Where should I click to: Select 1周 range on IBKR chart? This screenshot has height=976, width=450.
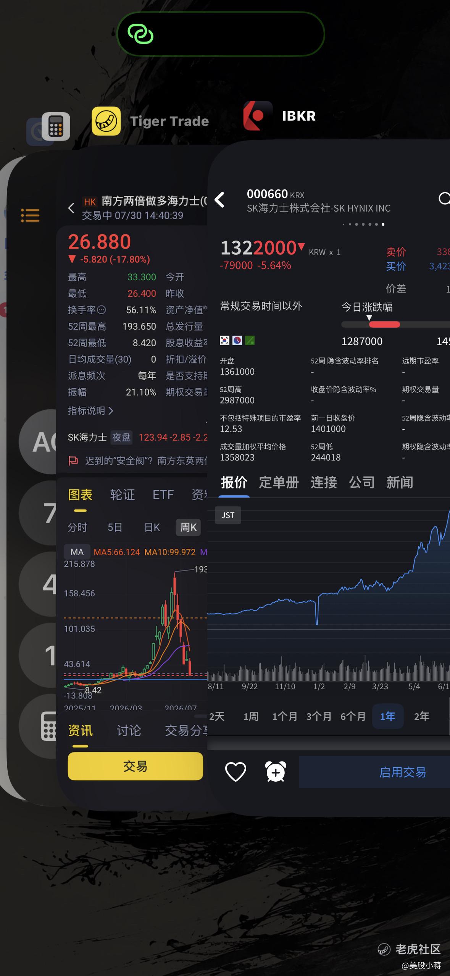pos(251,716)
